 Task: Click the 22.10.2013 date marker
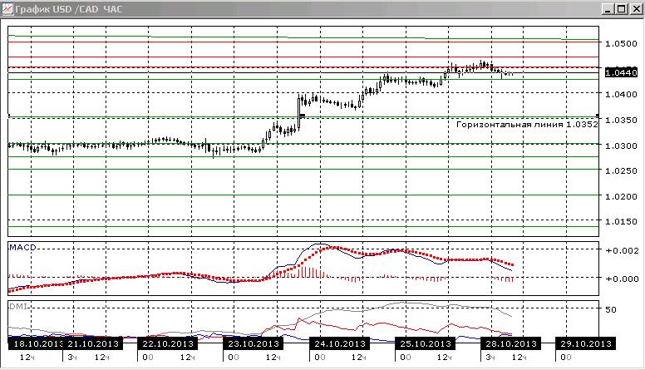tap(167, 343)
